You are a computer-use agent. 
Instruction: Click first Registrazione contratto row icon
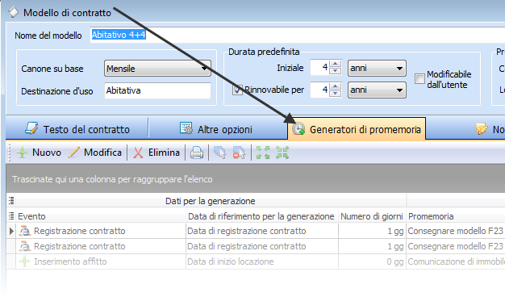[25, 231]
